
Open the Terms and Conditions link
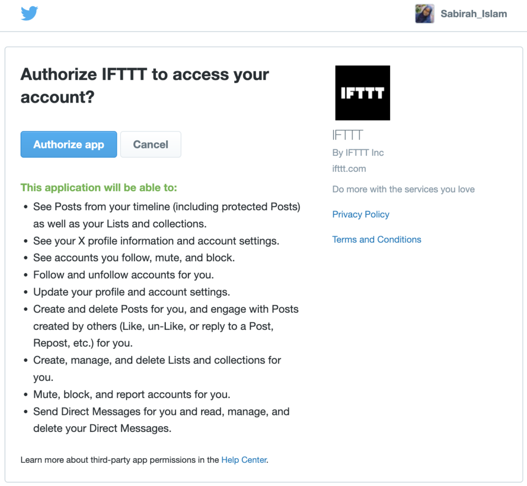[376, 240]
